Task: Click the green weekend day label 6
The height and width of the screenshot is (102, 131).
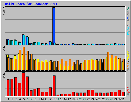Action: click(28, 99)
